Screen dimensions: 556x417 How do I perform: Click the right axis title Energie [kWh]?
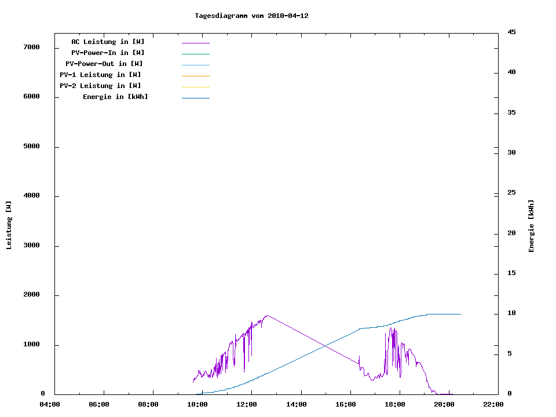[531, 226]
